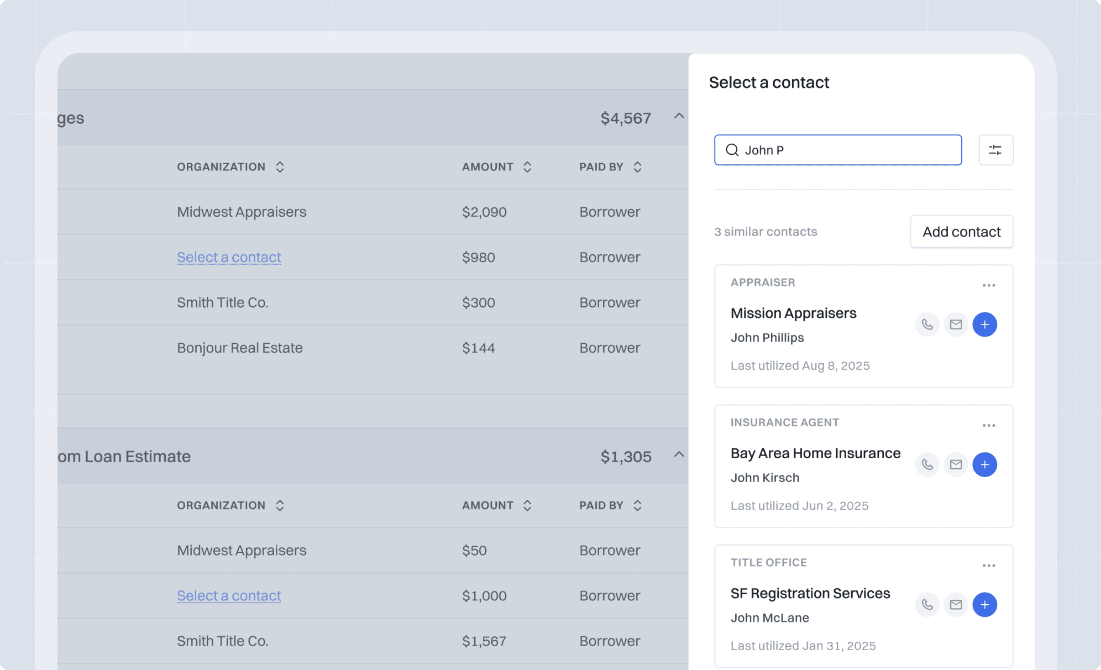Open the Mission Appraisers overflow menu
This screenshot has width=1101, height=670.
click(989, 285)
